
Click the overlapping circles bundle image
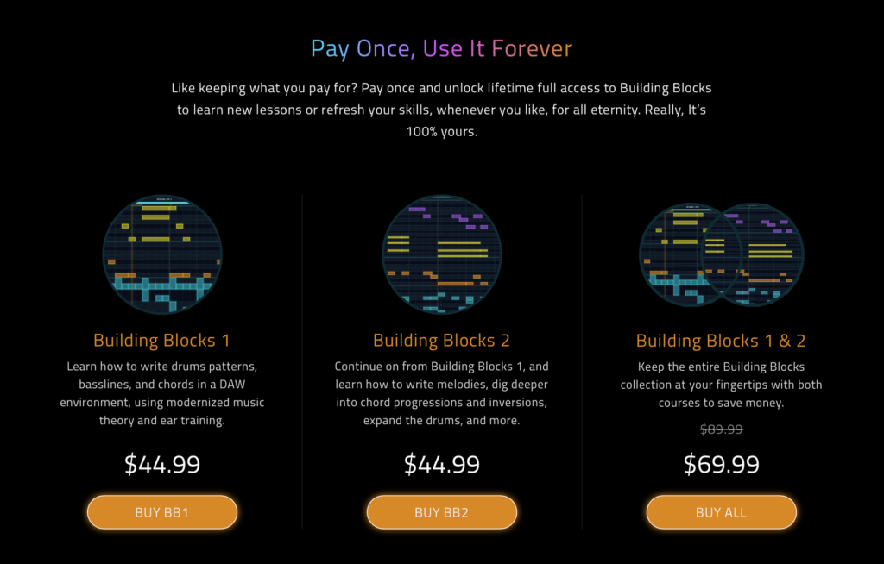(721, 254)
